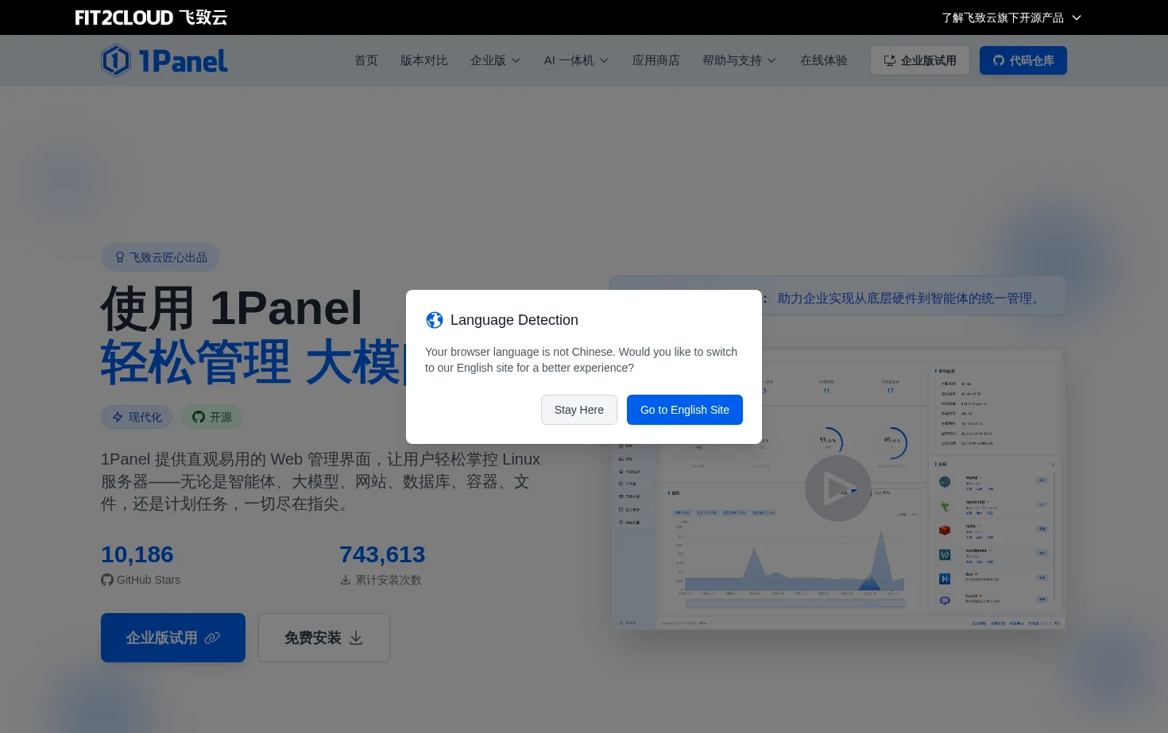Click the GitHub icon beside GitHub Stars
This screenshot has height=733, width=1168.
(107, 580)
